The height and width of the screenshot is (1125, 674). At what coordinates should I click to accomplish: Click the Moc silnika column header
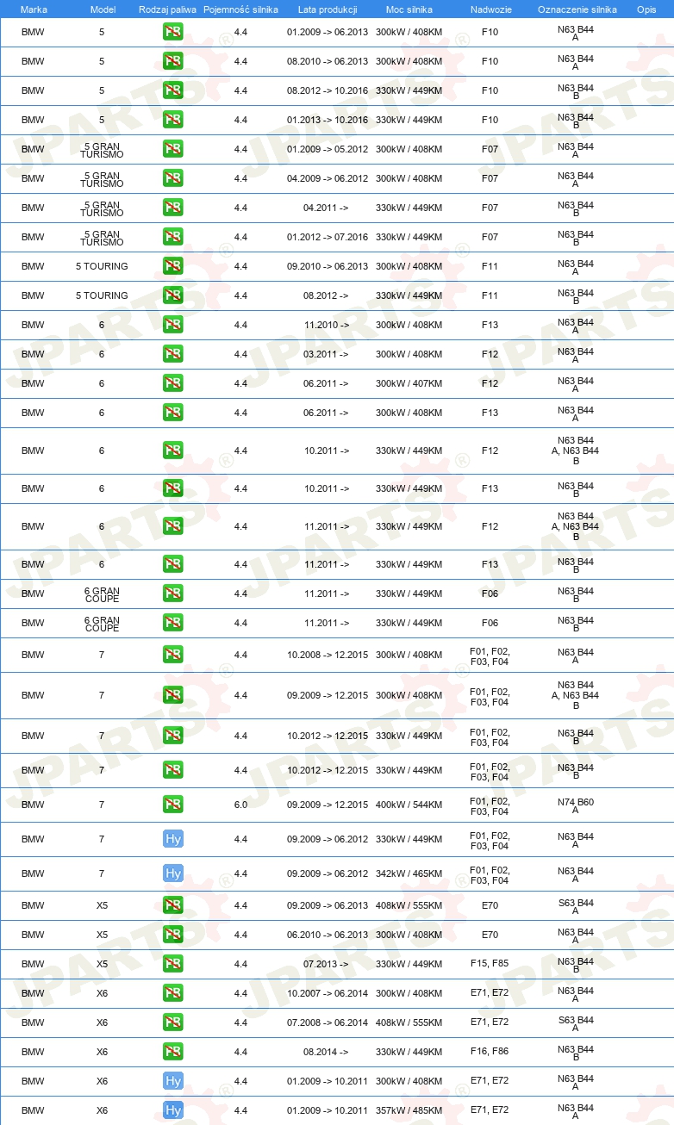click(x=409, y=9)
